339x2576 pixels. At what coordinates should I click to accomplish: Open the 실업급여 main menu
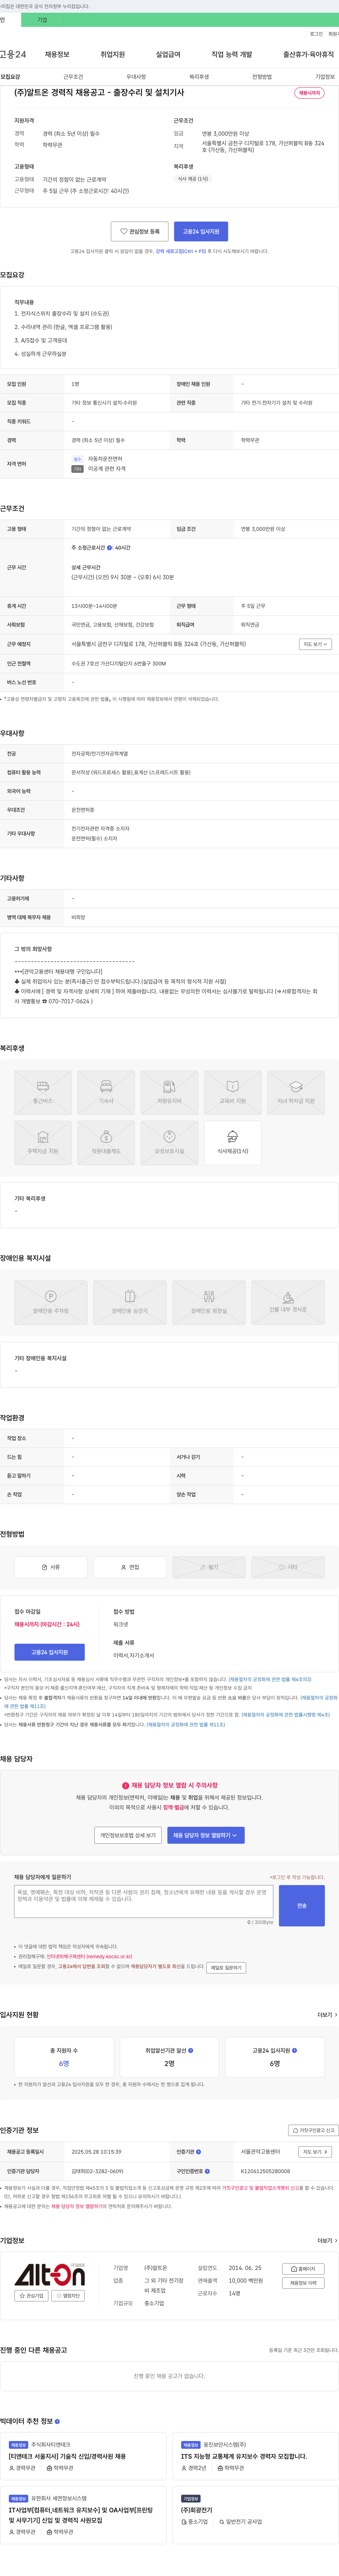pyautogui.click(x=168, y=54)
